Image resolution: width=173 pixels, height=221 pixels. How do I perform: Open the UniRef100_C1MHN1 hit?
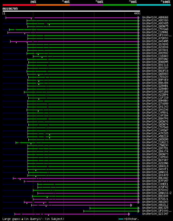click(155, 32)
